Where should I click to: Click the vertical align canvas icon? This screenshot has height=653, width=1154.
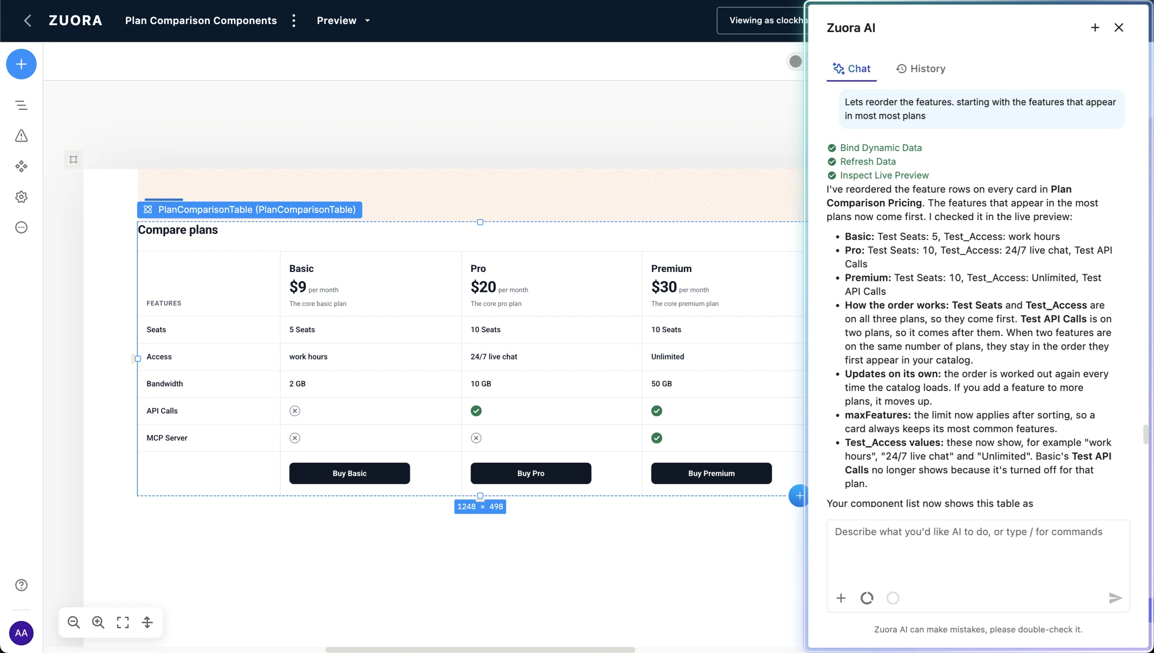(x=147, y=622)
